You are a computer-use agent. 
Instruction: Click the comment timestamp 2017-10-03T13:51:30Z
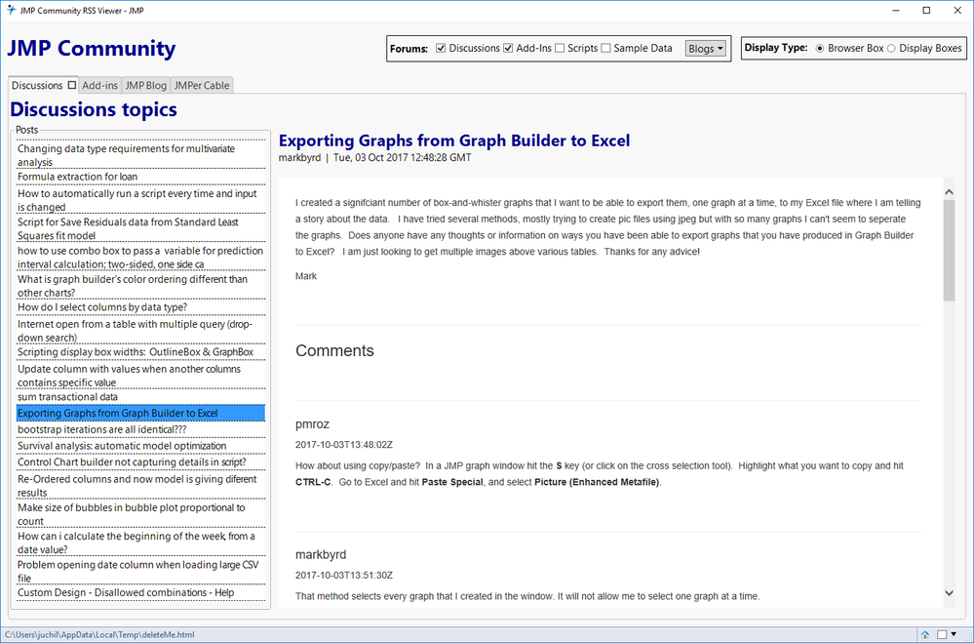344,576
